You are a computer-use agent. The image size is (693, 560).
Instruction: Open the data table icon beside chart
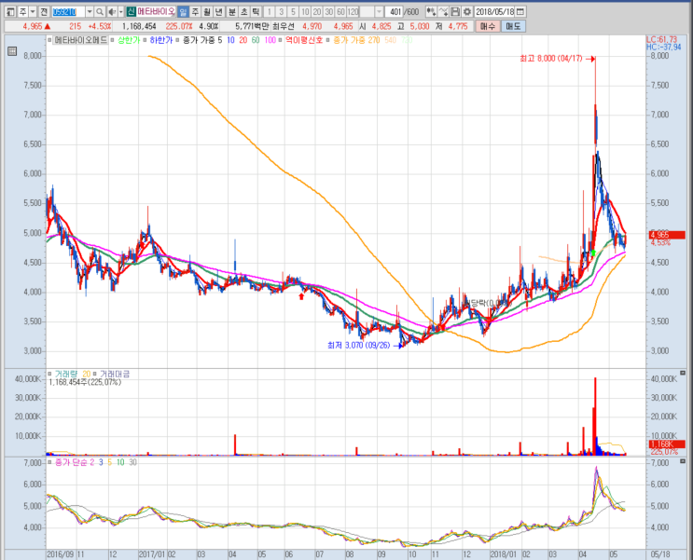[12, 51]
